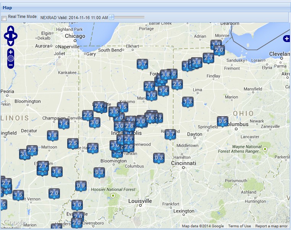291x230 pixels.
Task: Open the Terms of Use link
Action: point(239,226)
